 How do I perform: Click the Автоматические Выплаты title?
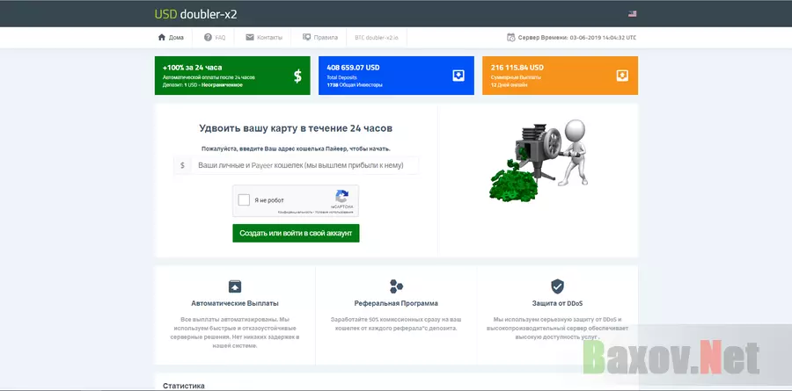[x=235, y=303]
